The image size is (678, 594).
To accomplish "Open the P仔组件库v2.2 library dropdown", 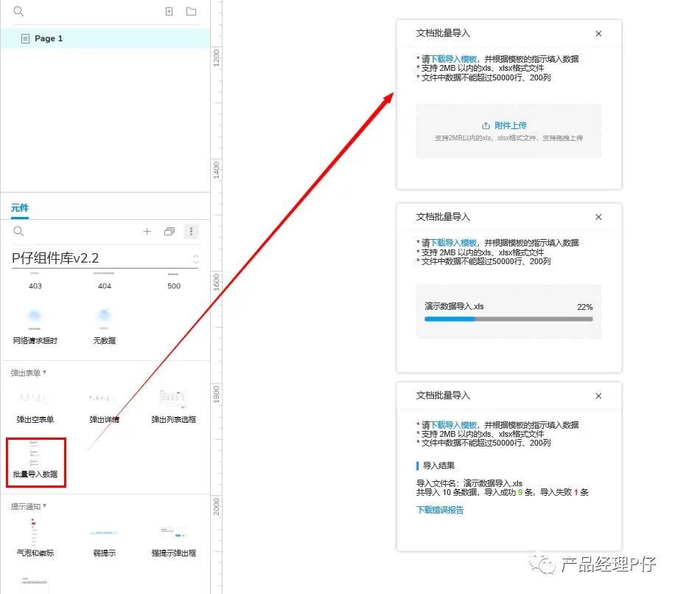I will (195, 259).
